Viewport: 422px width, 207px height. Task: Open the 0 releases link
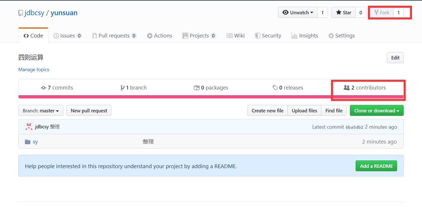[x=288, y=88]
